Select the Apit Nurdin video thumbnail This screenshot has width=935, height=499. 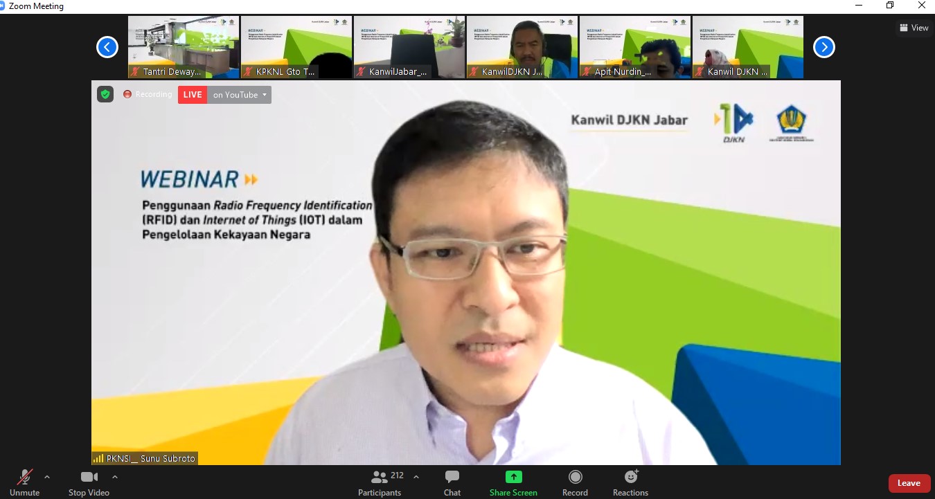[635, 47]
